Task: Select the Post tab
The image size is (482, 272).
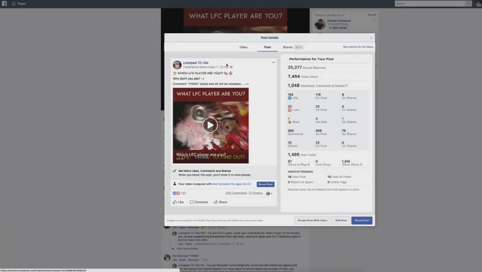Action: point(268,47)
